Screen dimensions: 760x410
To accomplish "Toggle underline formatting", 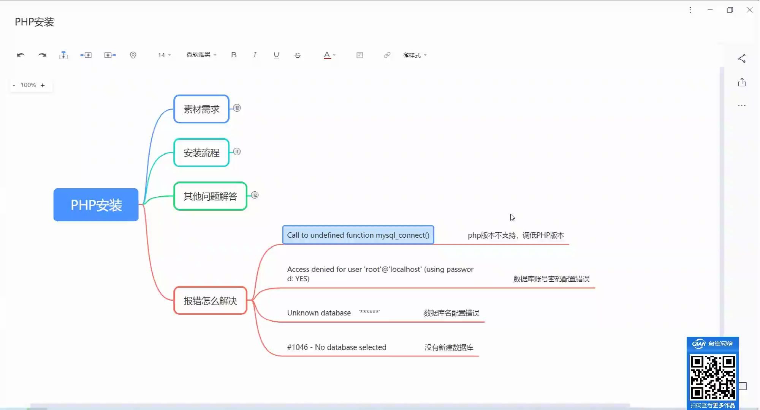I will 276,55.
